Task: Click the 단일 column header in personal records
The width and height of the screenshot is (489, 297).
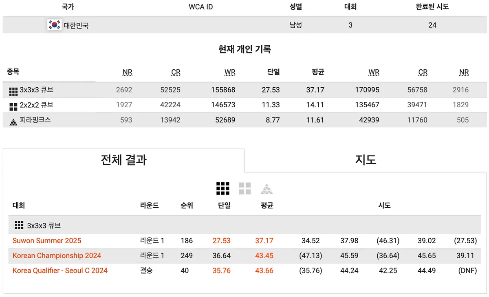Action: tap(273, 72)
